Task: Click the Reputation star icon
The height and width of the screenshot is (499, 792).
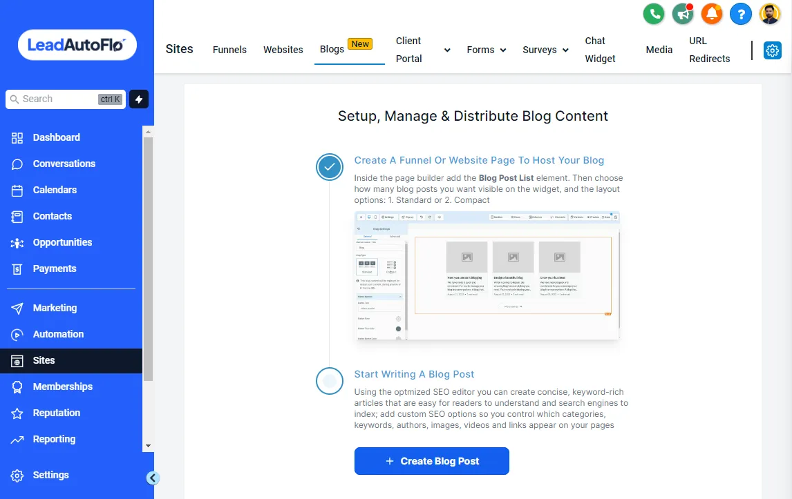Action: click(17, 413)
